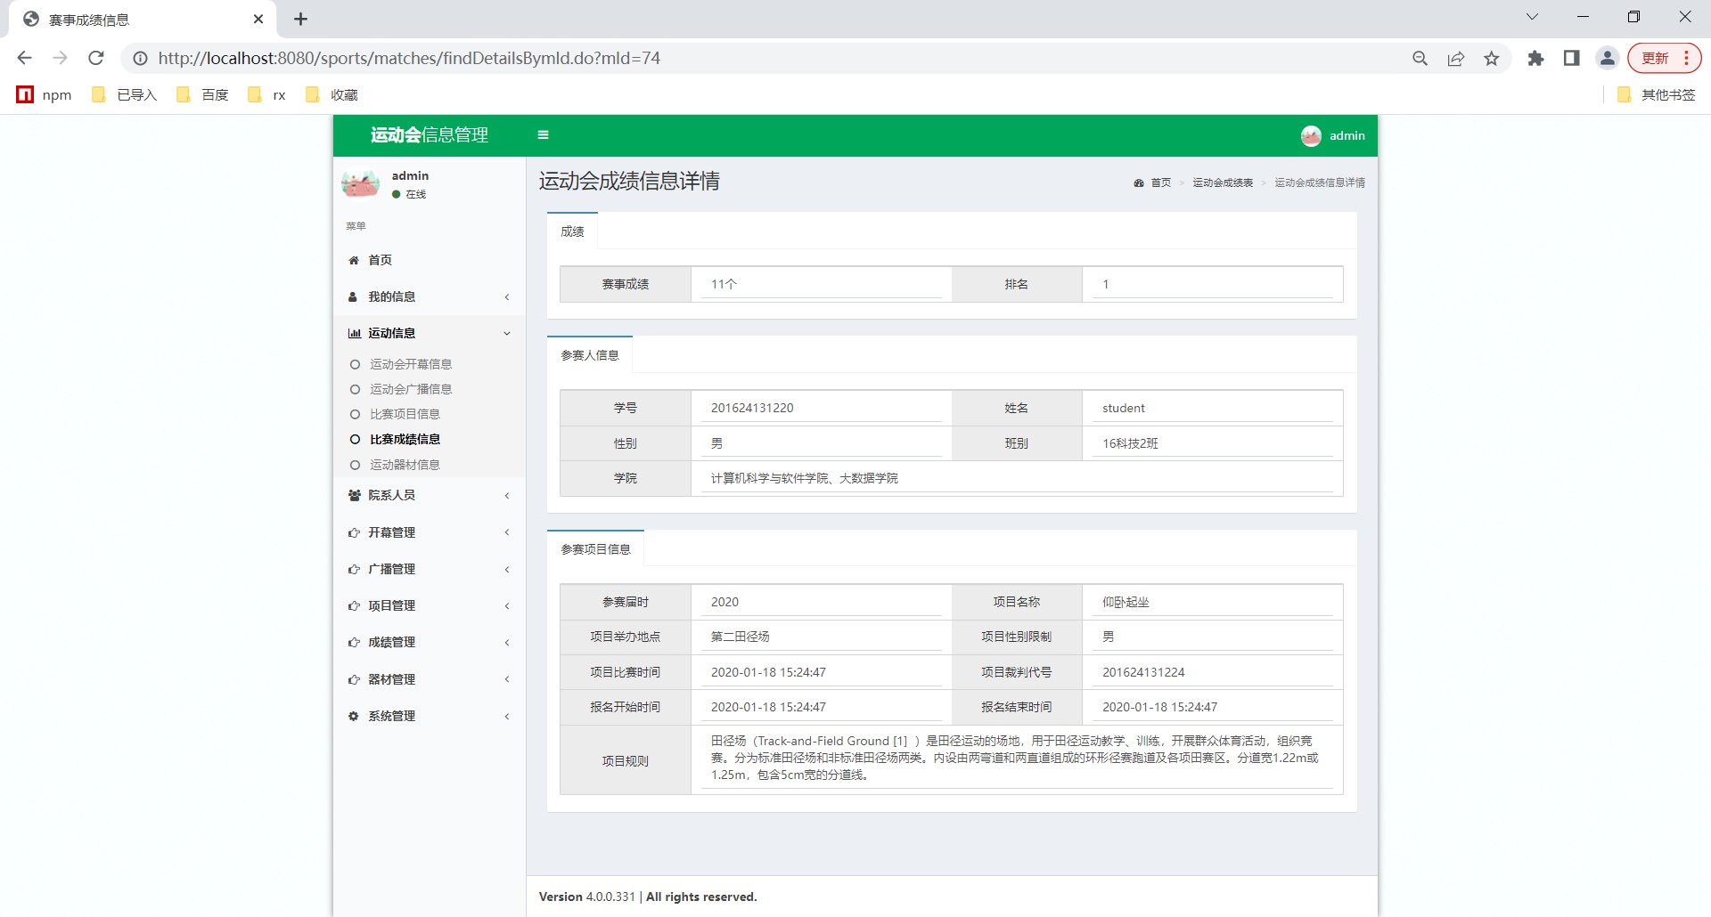The height and width of the screenshot is (917, 1711).
Task: Click the browser profile icon
Action: pos(1608,58)
